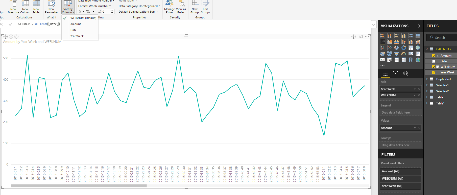Check the Date field checkbox
The height and width of the screenshot is (195, 457).
(434, 61)
